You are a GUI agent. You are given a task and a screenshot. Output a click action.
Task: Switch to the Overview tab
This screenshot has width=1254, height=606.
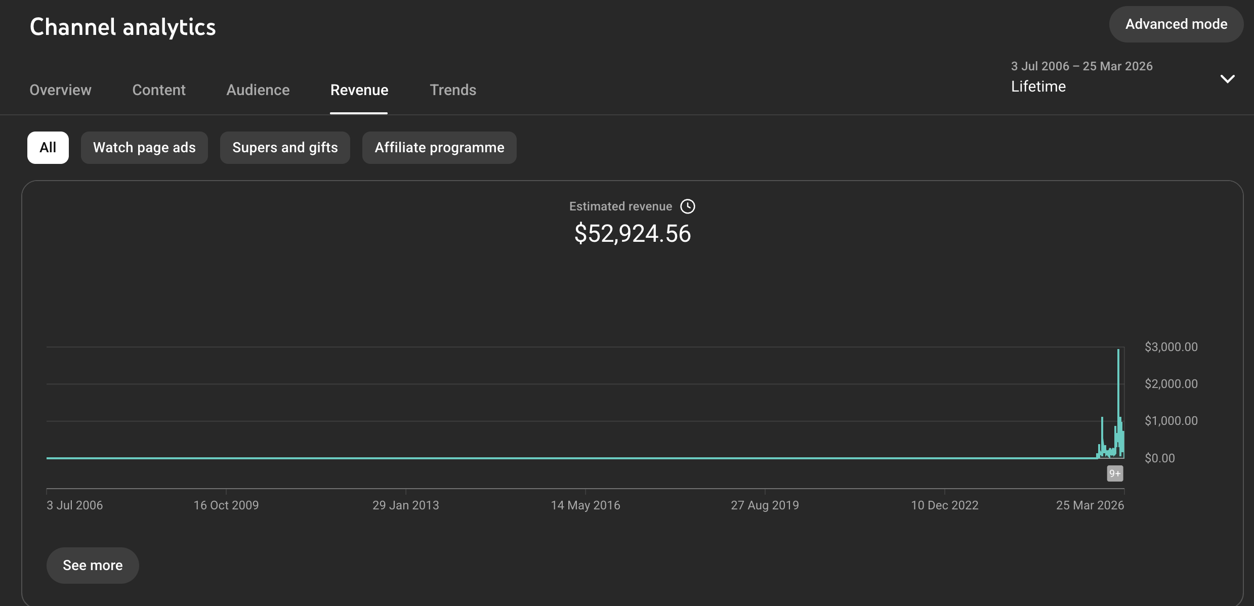pos(60,90)
